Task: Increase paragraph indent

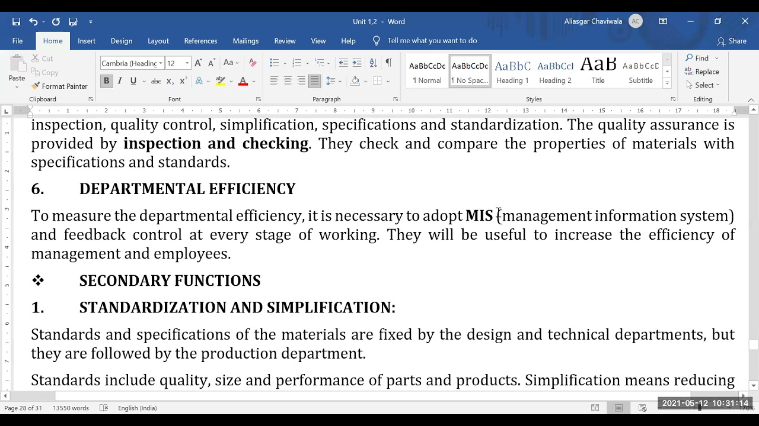Action: 357,63
